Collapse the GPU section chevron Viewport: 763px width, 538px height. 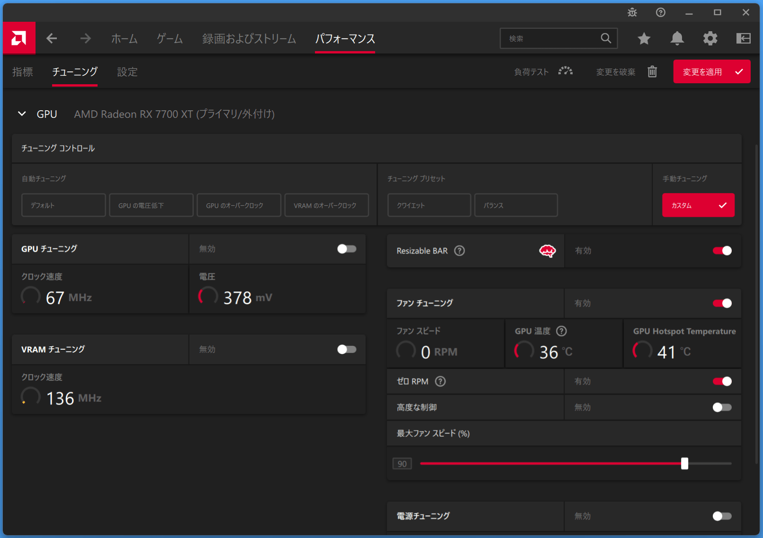[22, 114]
